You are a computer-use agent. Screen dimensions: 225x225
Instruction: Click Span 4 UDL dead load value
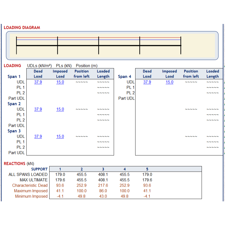[x=147, y=82]
